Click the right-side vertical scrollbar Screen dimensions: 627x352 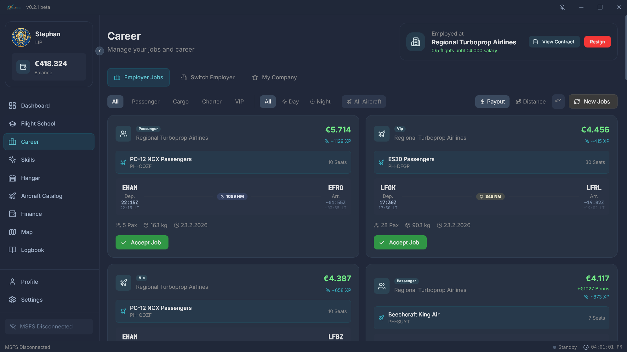coord(625,47)
